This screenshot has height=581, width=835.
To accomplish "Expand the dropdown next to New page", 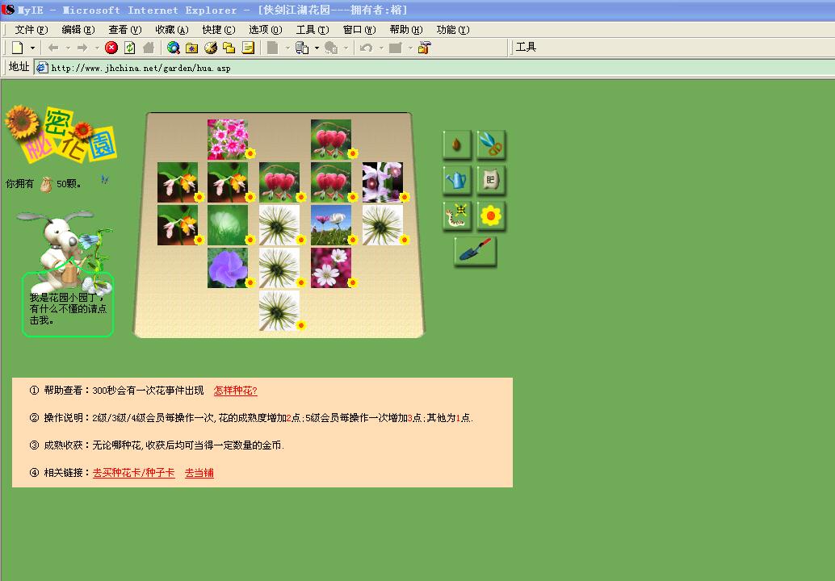I will pyautogui.click(x=32, y=48).
